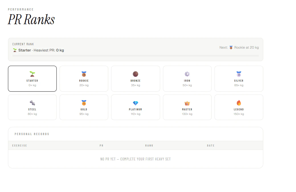Click the 'Rookie at 20 kg' next rank text
Screen dimensions: 296x192
coord(246,48)
